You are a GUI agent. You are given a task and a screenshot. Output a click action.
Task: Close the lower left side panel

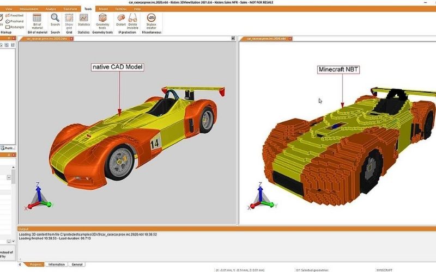pyautogui.click(x=13, y=155)
